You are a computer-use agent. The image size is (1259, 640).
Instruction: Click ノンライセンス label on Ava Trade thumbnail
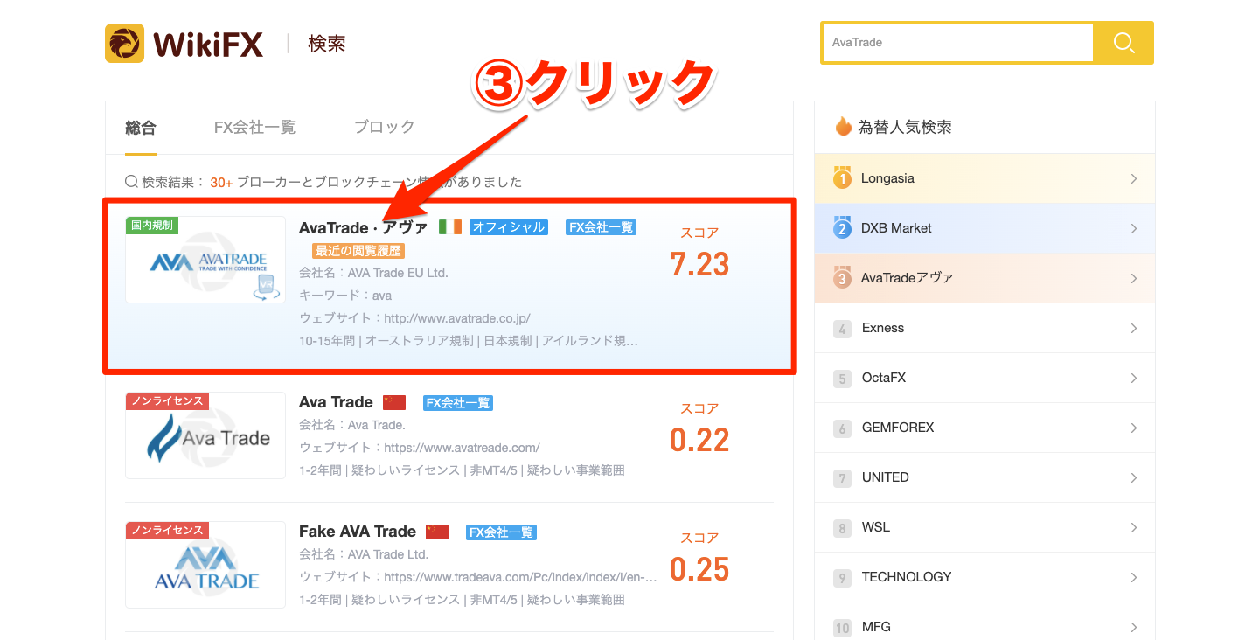click(166, 401)
